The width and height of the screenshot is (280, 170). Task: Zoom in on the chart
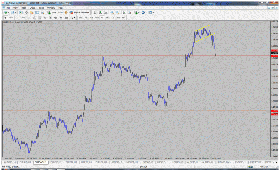112,13
